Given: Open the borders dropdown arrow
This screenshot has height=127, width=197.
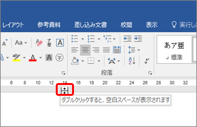Looking at the screenshot, I should [x=99, y=61].
